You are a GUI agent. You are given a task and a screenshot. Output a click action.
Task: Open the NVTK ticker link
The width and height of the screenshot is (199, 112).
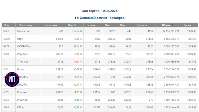coord(6,92)
